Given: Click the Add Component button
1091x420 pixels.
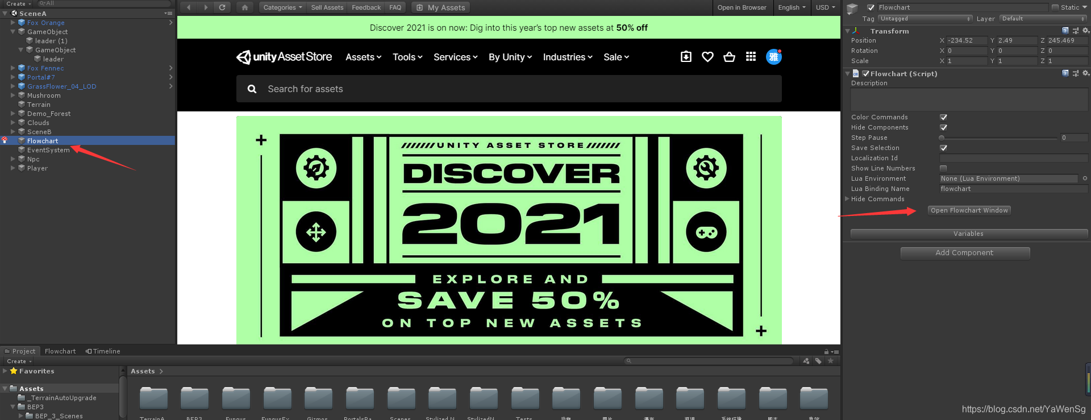Looking at the screenshot, I should tap(965, 253).
